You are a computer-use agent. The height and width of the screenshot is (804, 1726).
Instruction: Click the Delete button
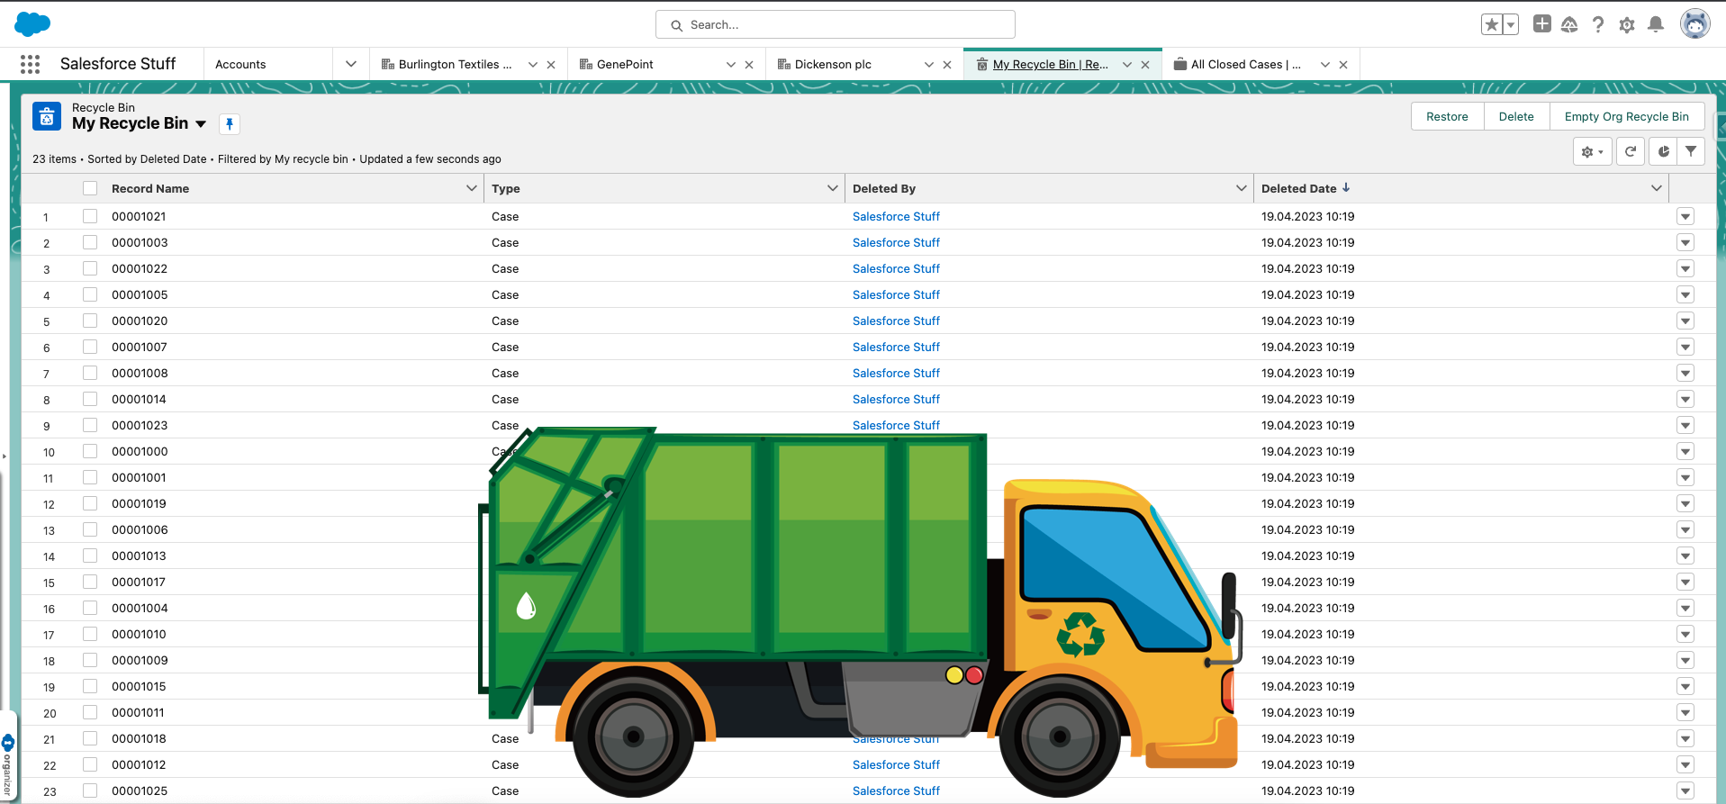1516,116
